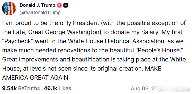Click the MAKE AMERICA GREAT AGAIN text
This screenshot has height=94, width=192.
(82, 73)
